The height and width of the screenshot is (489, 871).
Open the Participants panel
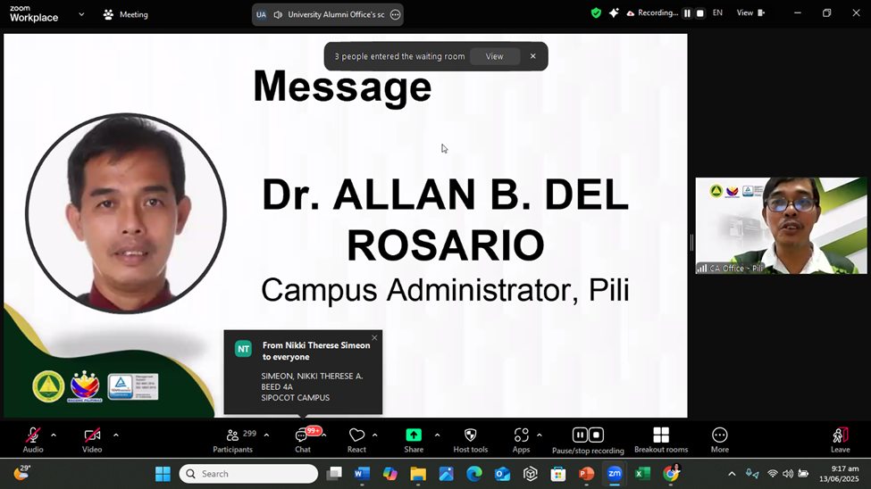[x=232, y=435]
